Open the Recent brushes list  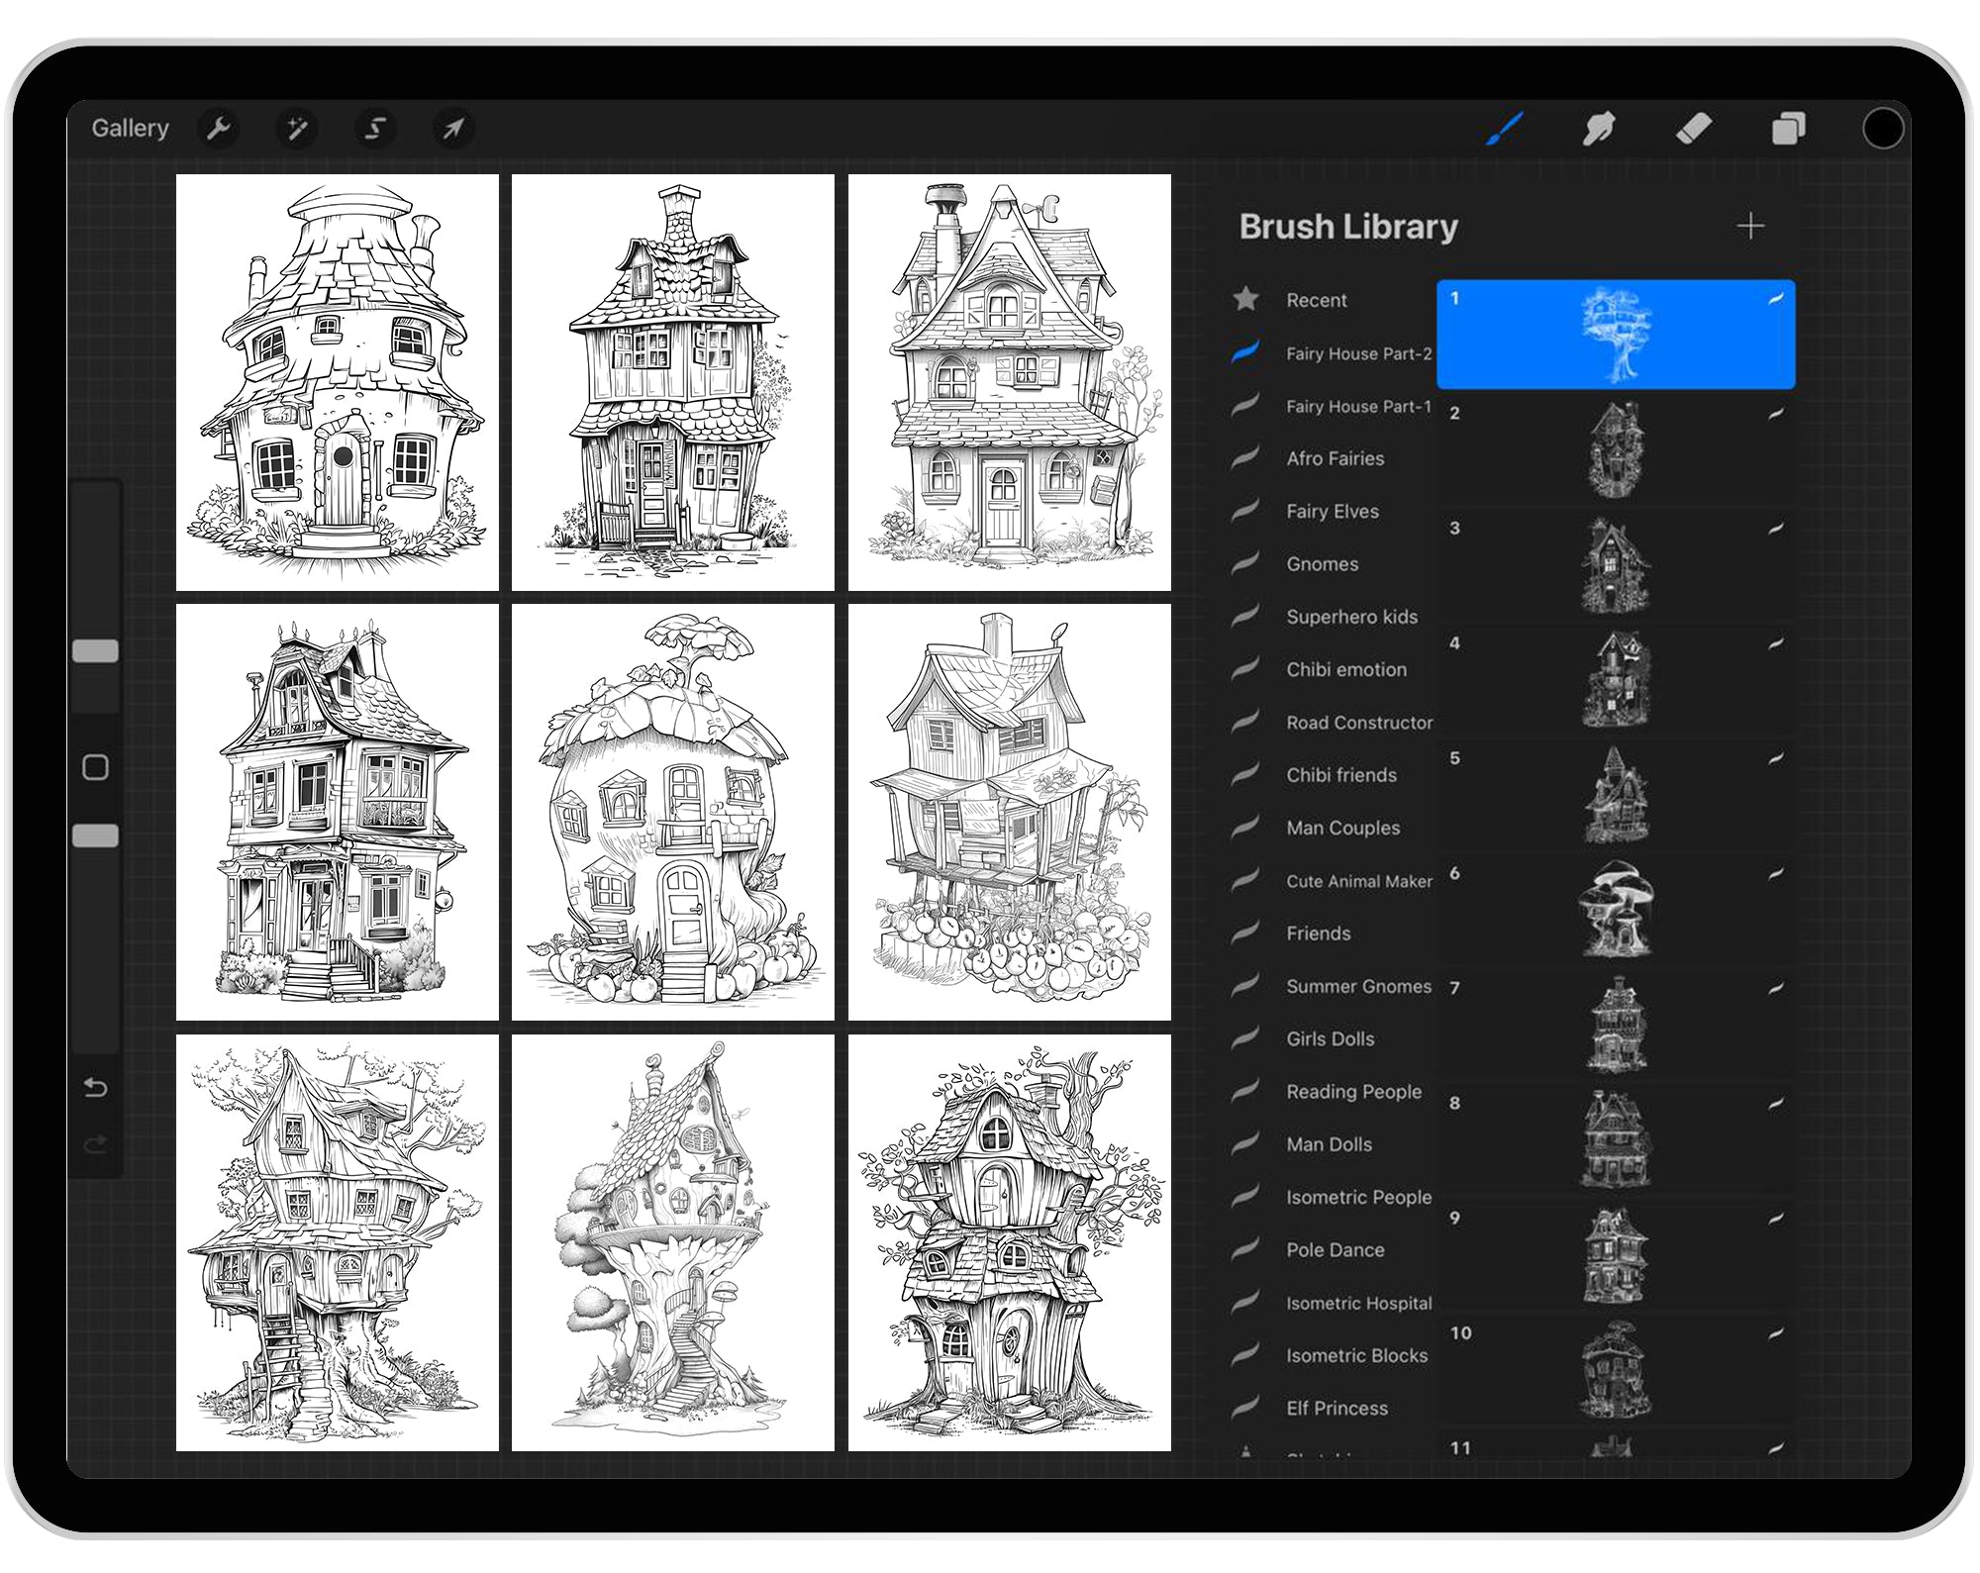coord(1317,300)
